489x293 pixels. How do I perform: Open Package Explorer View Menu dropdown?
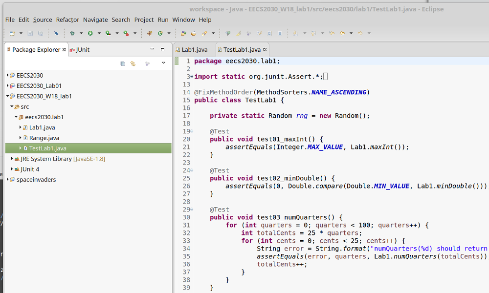[163, 63]
